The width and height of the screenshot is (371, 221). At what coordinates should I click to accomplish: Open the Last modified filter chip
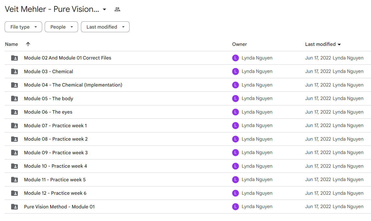pos(105,27)
